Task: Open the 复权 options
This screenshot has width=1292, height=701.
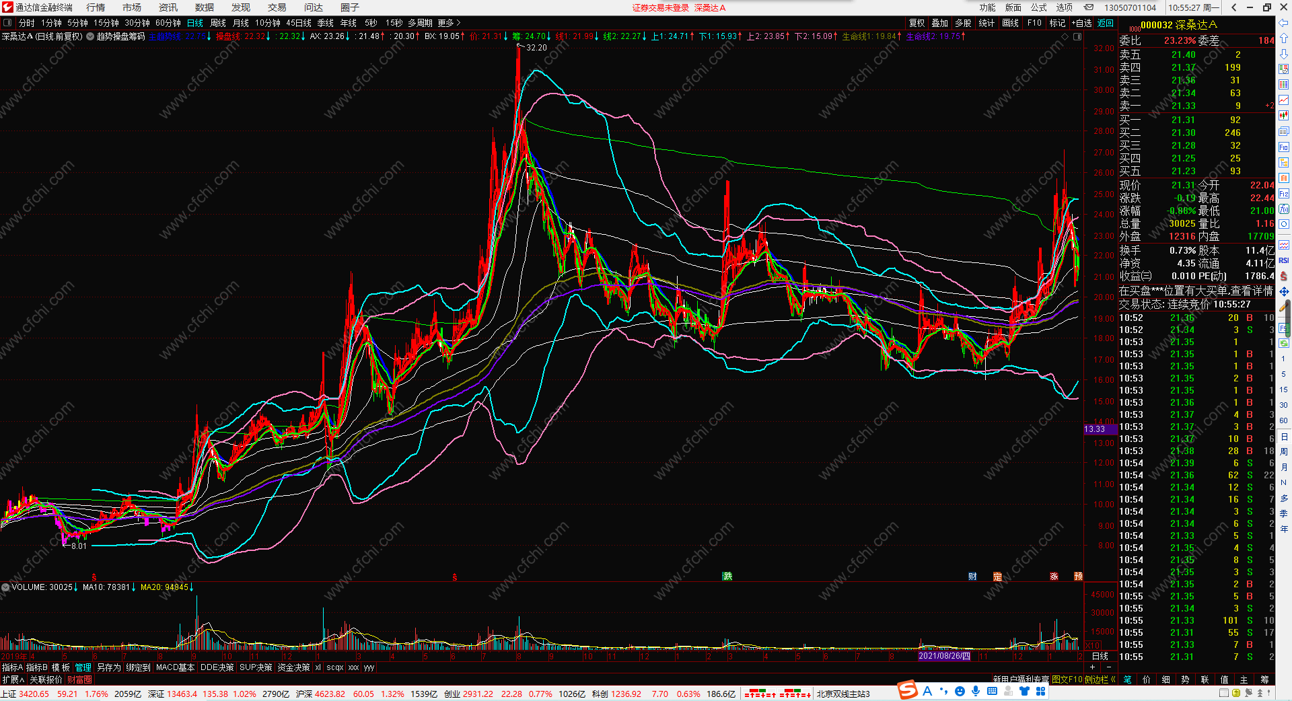Action: click(917, 23)
